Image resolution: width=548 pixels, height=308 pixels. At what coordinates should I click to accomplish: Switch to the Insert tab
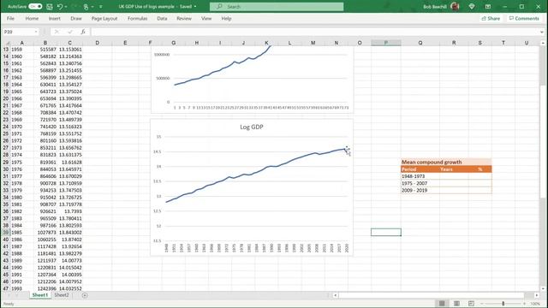54,19
